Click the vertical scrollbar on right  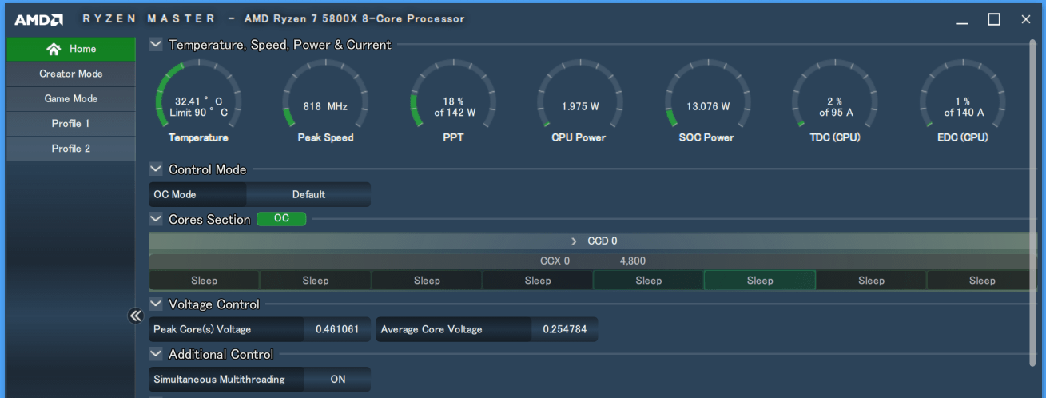(x=1033, y=204)
